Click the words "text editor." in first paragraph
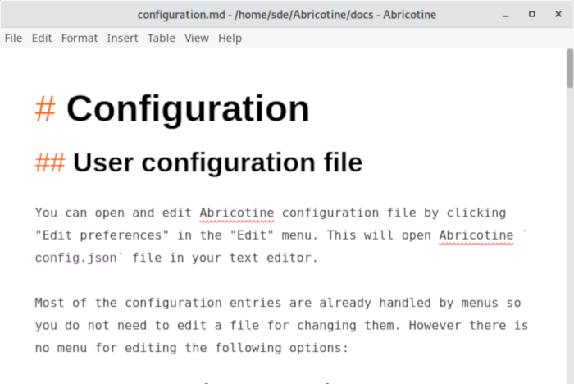 [274, 258]
